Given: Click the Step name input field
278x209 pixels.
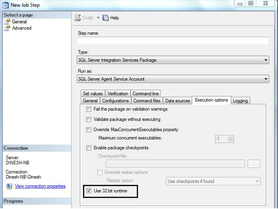Looking at the screenshot, I should tap(173, 41).
